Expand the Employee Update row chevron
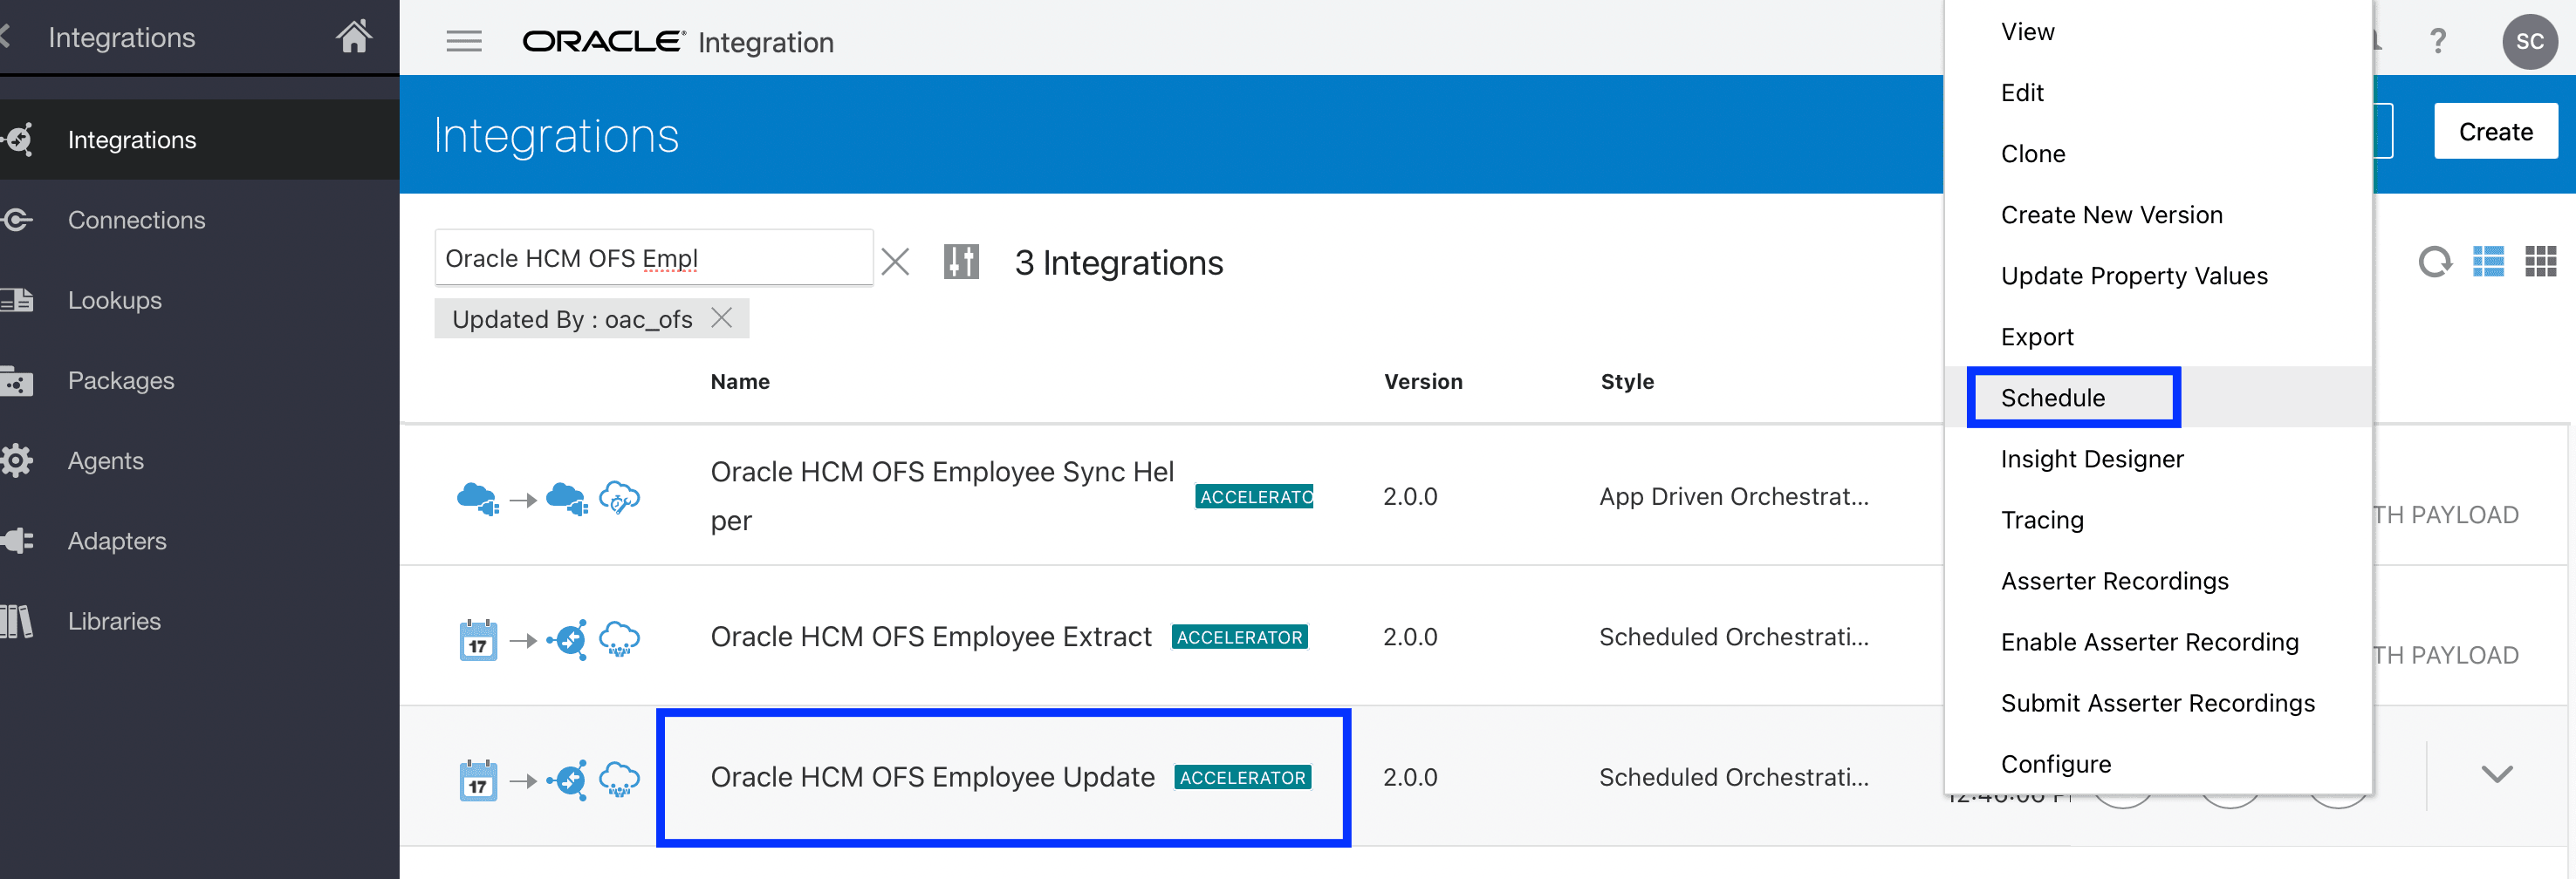2576x879 pixels. (x=2497, y=774)
